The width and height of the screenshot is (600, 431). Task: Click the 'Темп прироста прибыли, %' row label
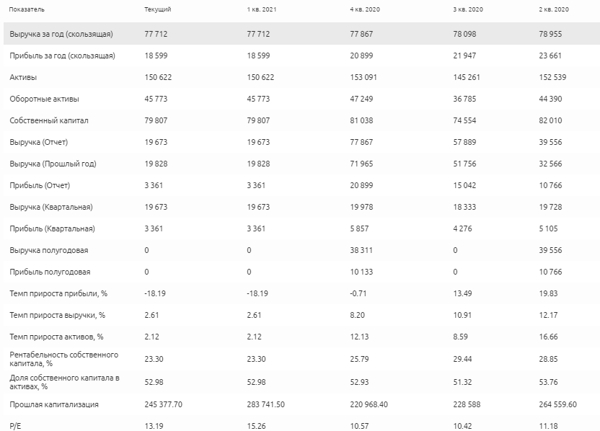[56, 293]
